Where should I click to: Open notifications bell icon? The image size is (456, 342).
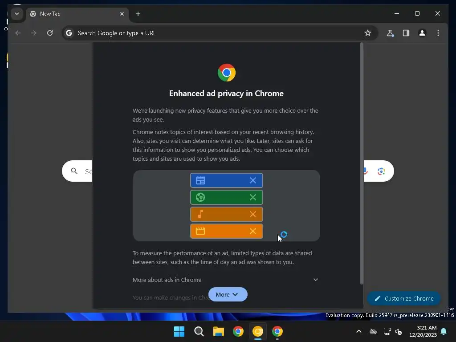tap(444, 331)
